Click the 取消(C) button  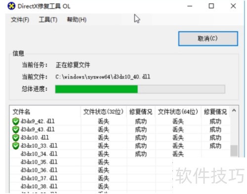click(208, 39)
